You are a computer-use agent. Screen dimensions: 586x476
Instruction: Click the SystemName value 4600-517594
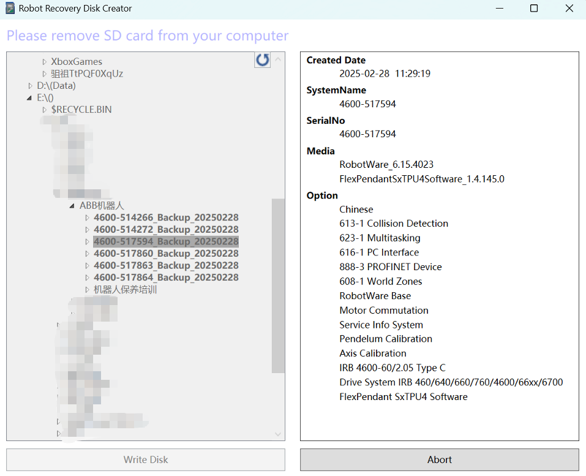coord(368,104)
